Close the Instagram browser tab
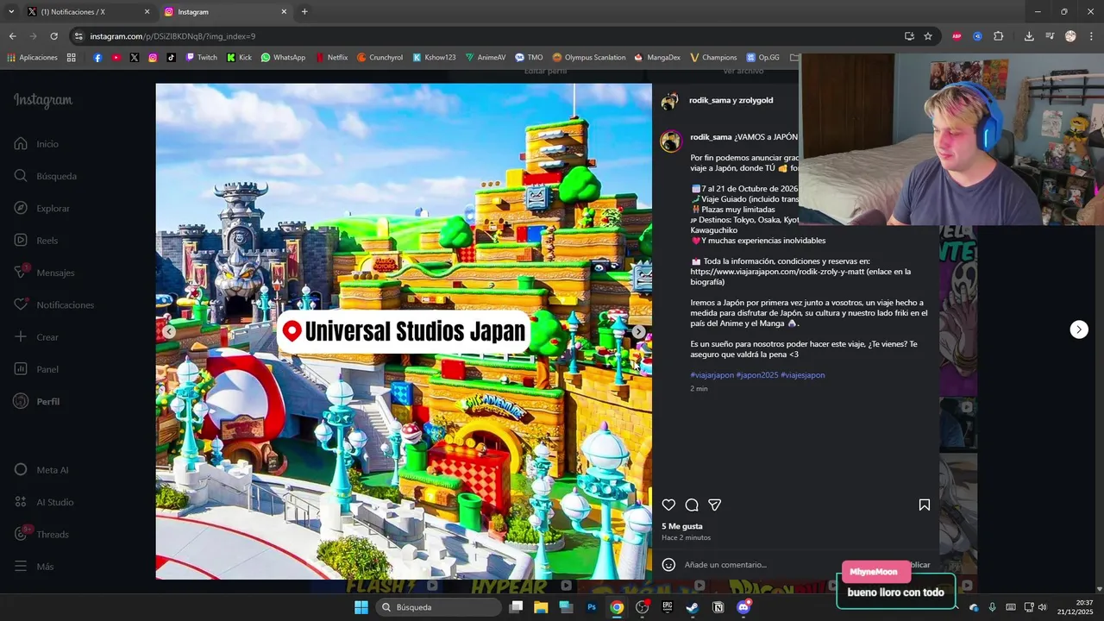 click(284, 12)
